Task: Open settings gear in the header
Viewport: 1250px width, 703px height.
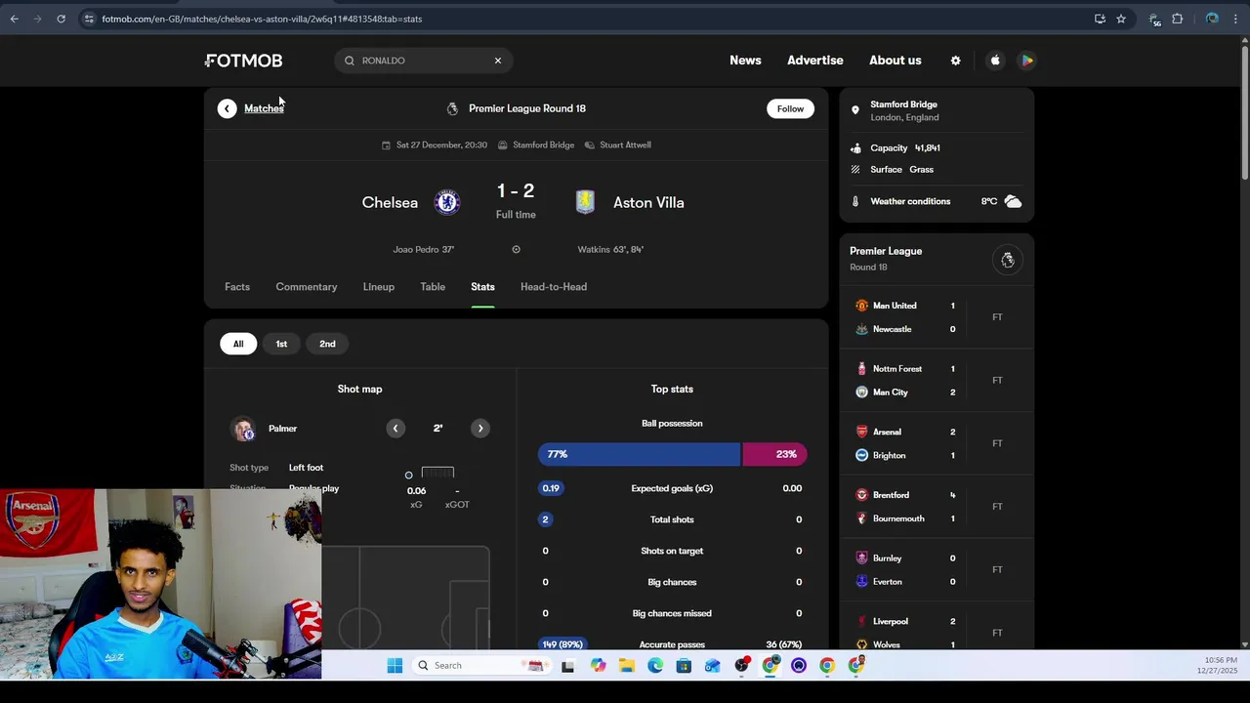Action: tap(955, 61)
